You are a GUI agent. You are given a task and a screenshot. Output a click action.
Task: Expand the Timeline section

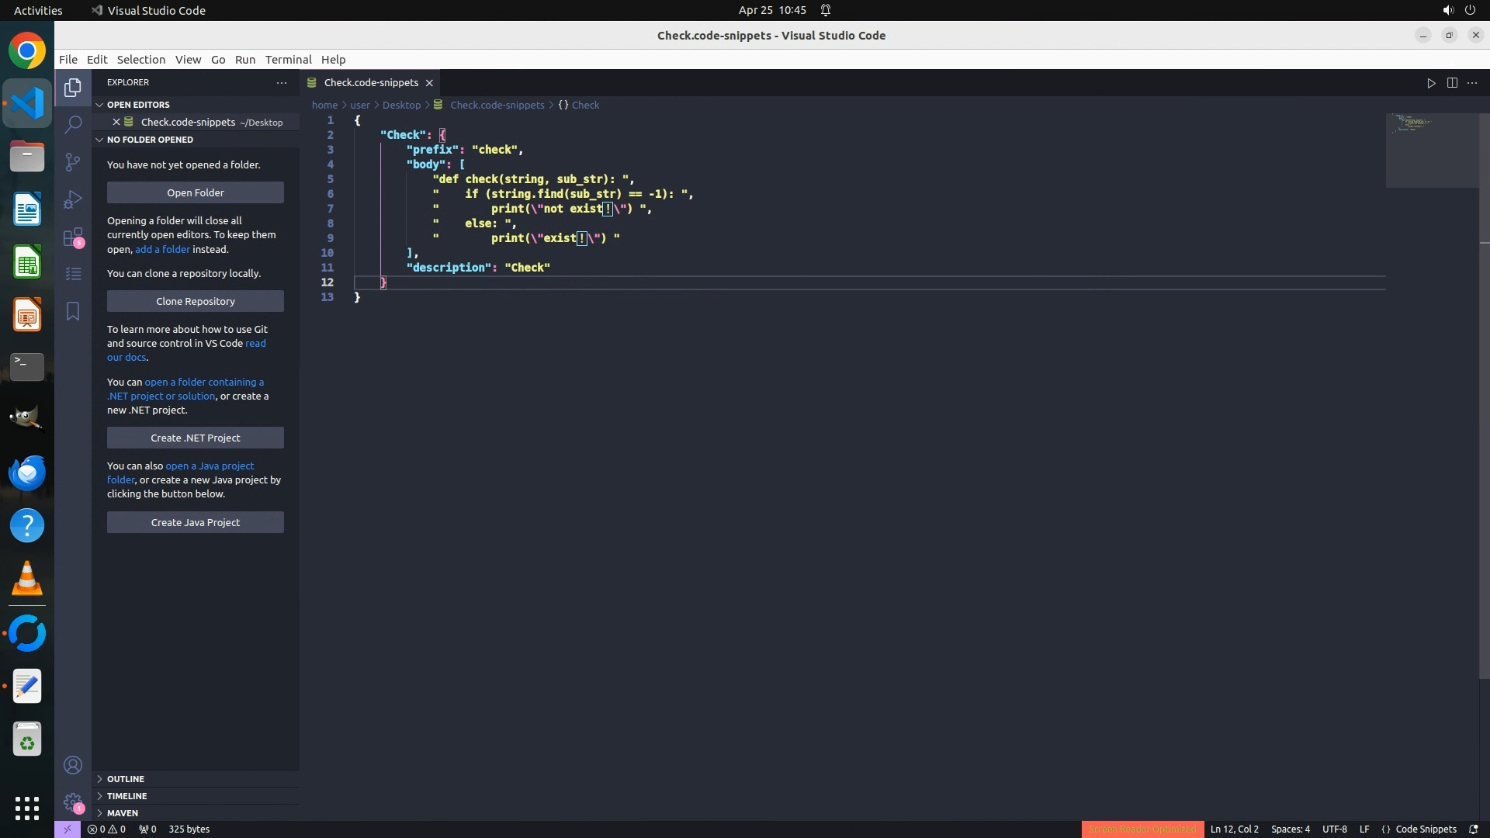point(126,796)
